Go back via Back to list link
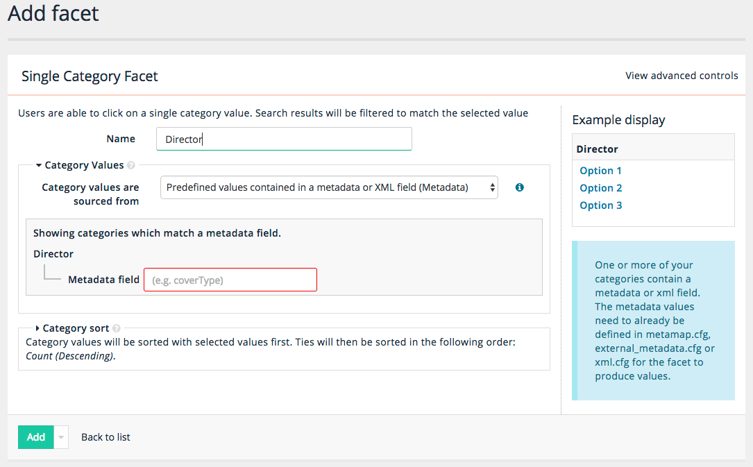Image resolution: width=753 pixels, height=467 pixels. 105,437
